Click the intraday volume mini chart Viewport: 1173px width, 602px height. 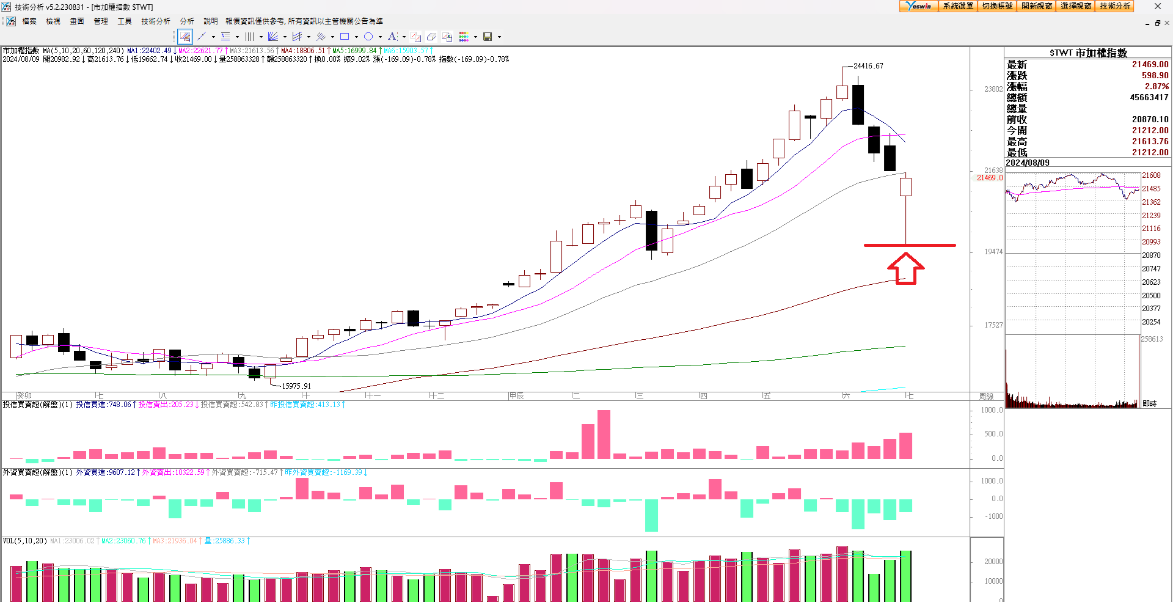[x=1073, y=371]
